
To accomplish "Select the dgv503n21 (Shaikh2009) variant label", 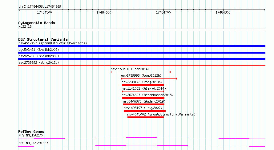I will tap(39, 50).
